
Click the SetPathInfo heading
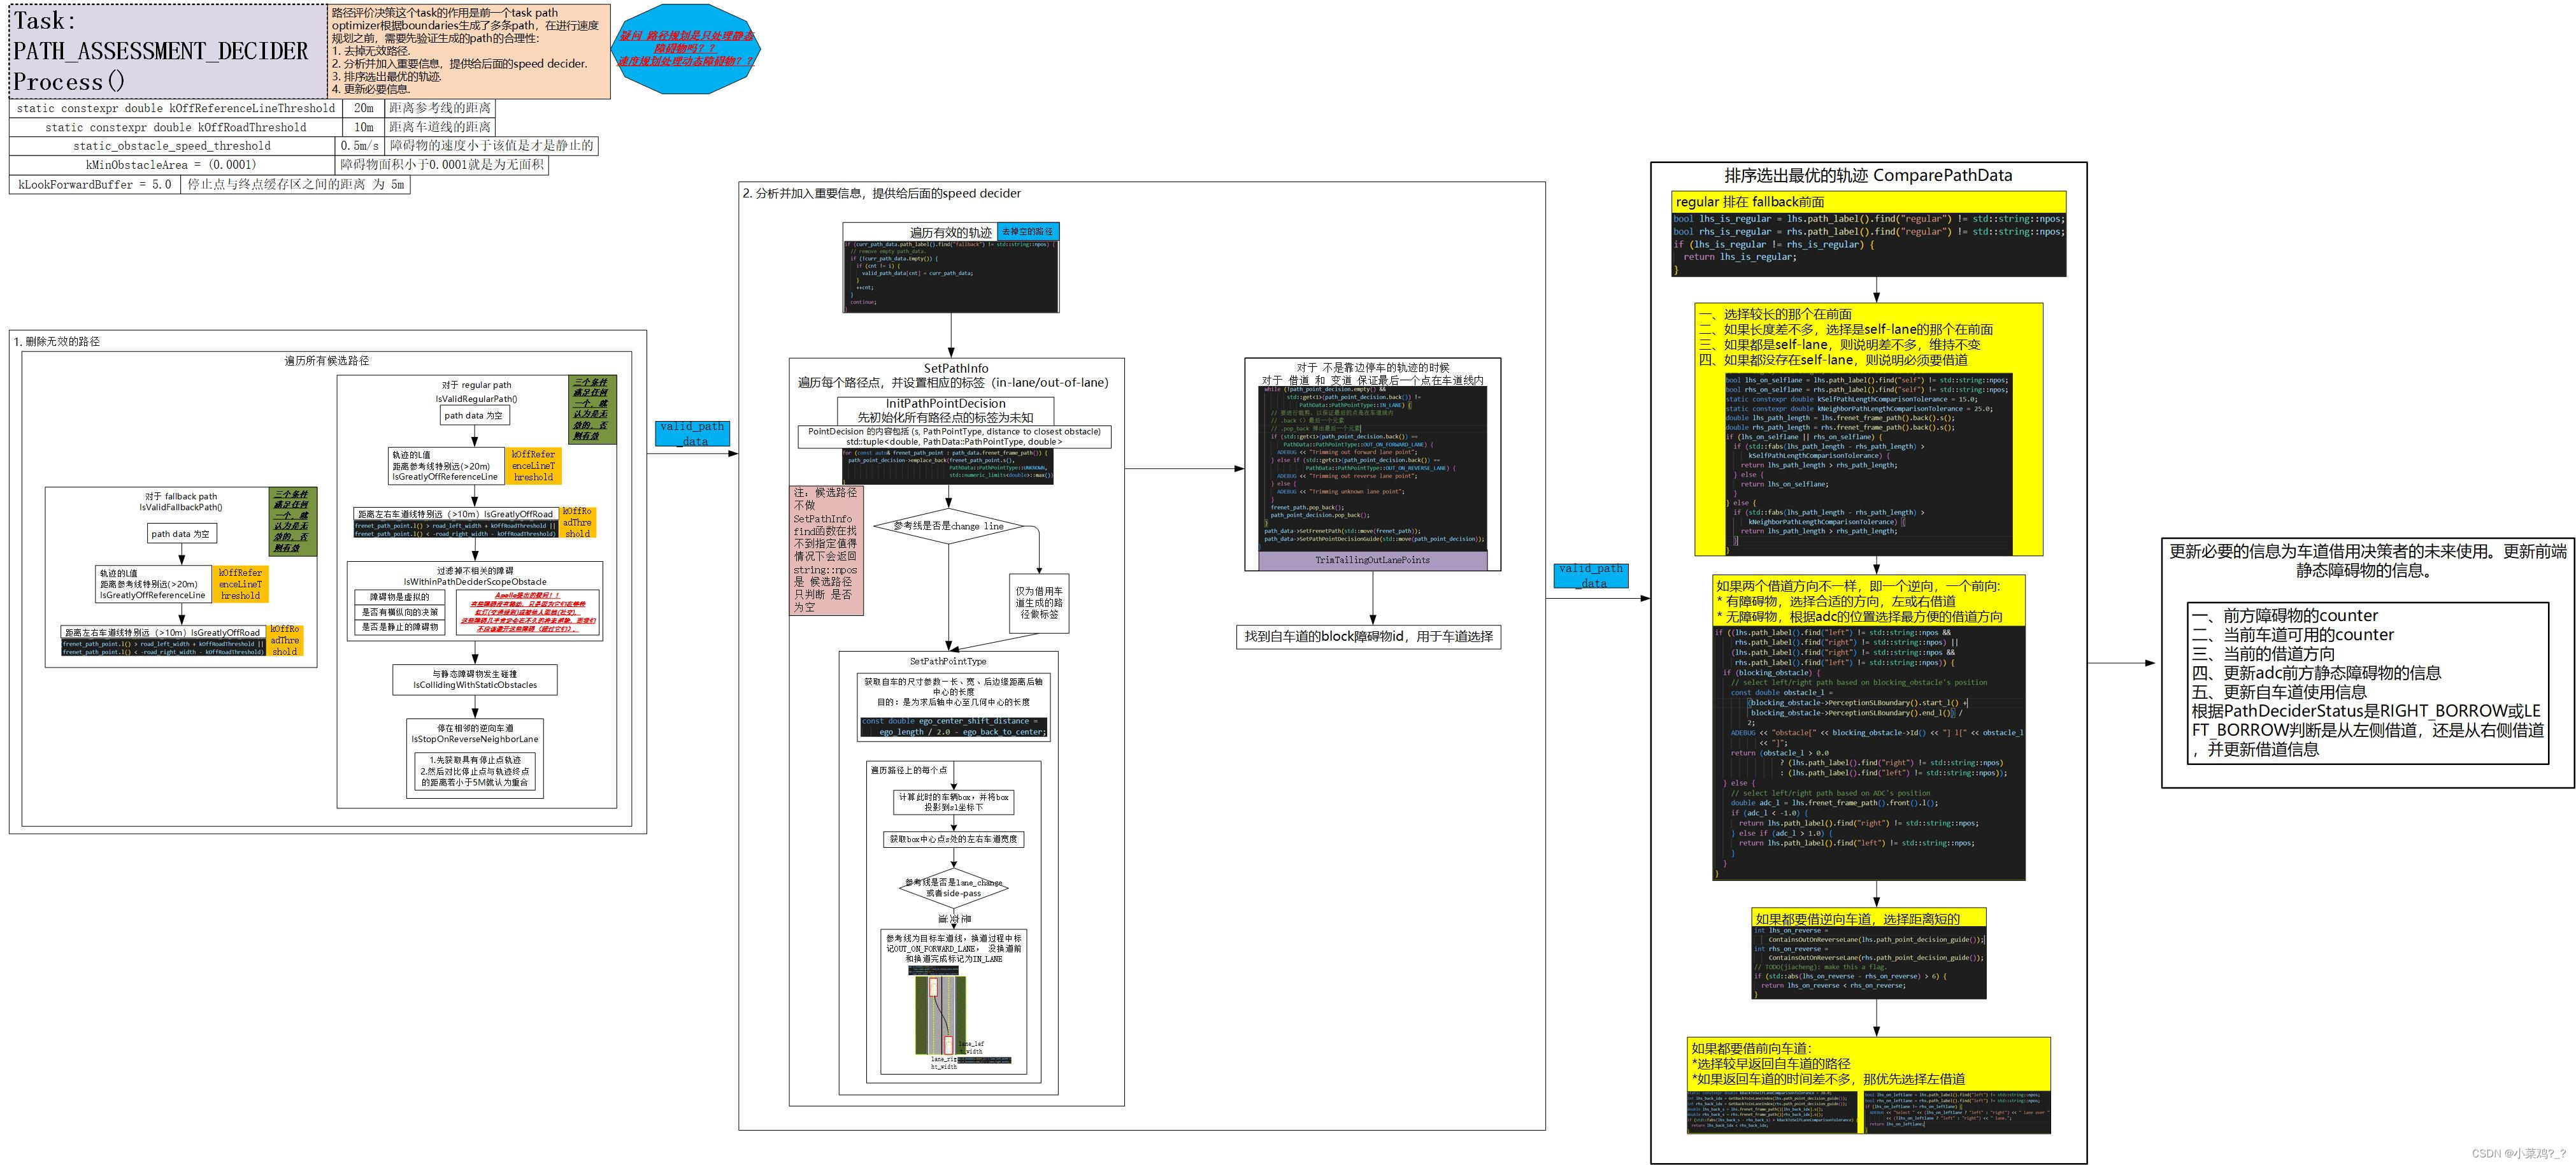point(956,368)
